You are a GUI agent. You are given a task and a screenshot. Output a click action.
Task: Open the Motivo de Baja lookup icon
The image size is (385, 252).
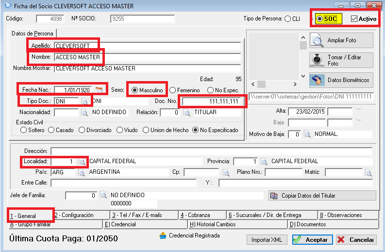tap(307, 134)
